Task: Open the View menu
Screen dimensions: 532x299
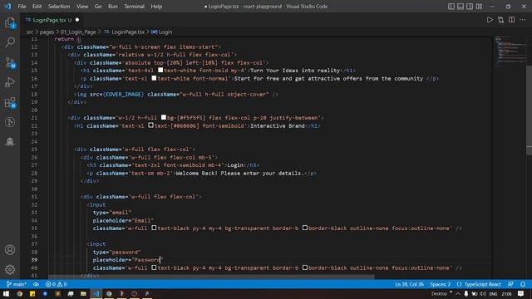Action: pos(82,7)
